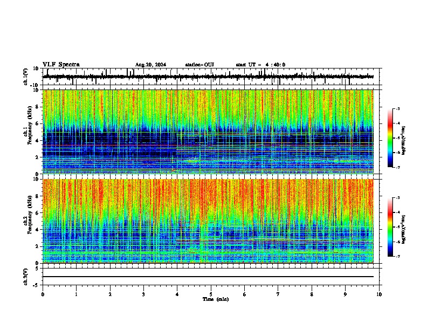Click the 'station=OUJ' label
This screenshot has height=330, width=427.
pyautogui.click(x=199, y=65)
